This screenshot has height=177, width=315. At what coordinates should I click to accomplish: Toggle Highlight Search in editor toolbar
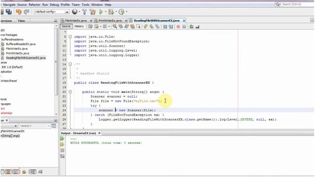point(132,26)
